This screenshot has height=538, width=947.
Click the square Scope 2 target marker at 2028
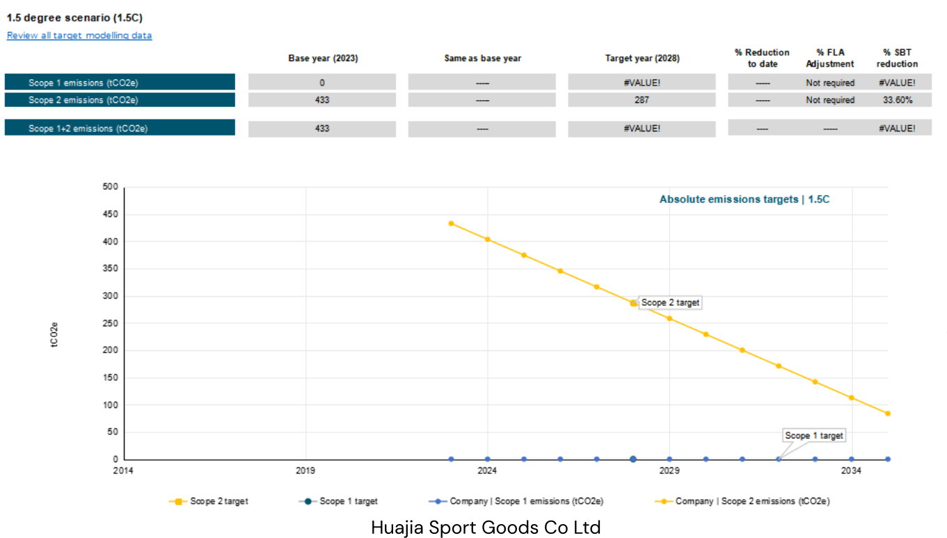(x=633, y=303)
